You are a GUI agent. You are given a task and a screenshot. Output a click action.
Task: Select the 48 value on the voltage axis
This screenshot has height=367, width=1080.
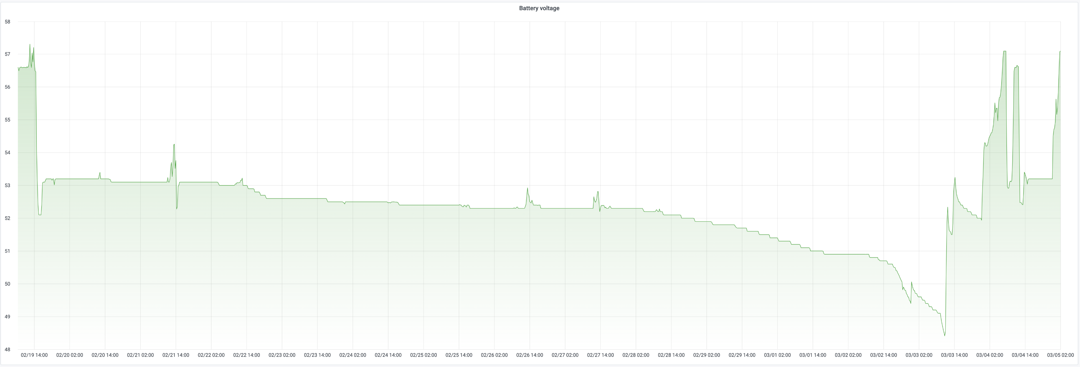8,350
